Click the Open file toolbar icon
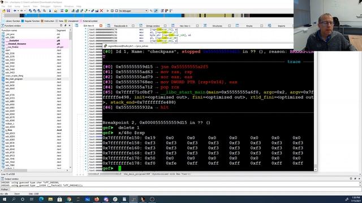Viewport: 362px width, 203px height. 4,11
